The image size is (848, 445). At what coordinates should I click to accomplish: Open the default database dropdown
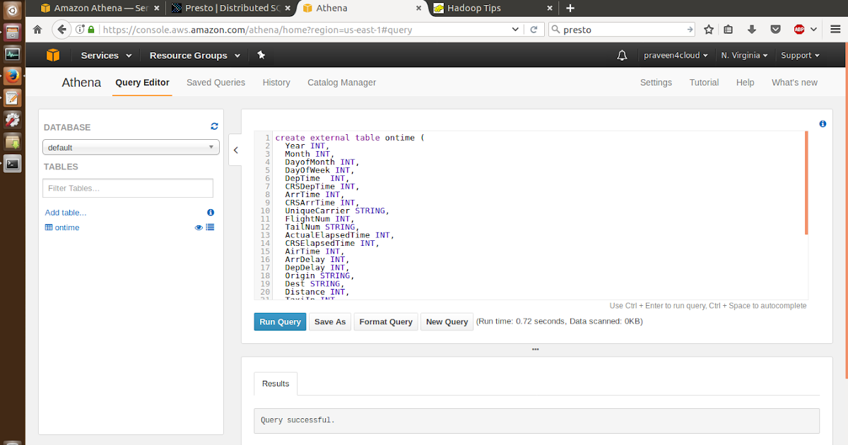(130, 147)
